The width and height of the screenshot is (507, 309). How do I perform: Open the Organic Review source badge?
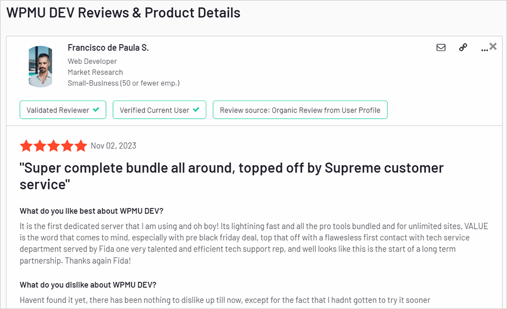pos(300,110)
